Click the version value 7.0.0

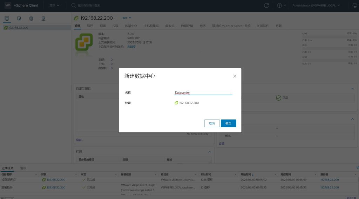pyautogui.click(x=130, y=34)
